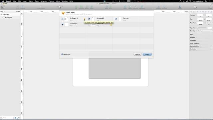Viewport: 213px width, 120px height.
Task: Click the Forward arrange icon
Action: coord(158,7)
